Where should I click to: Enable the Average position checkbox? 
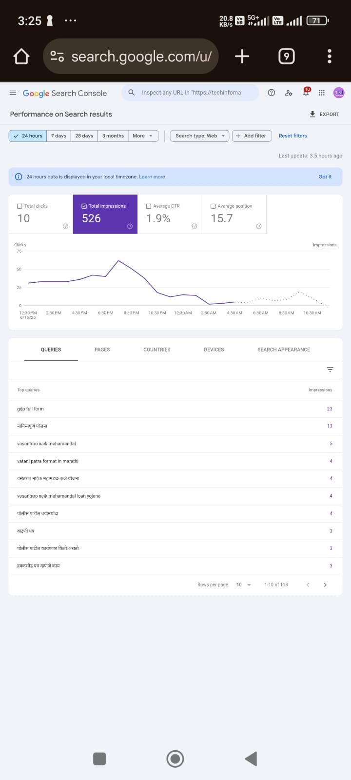tap(213, 206)
